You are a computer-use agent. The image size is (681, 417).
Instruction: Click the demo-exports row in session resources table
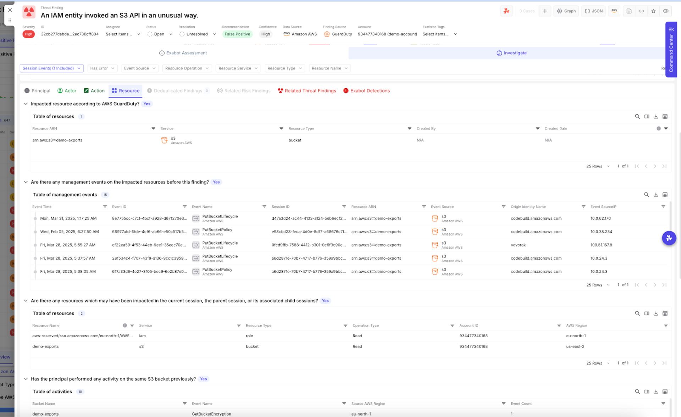tap(350, 346)
